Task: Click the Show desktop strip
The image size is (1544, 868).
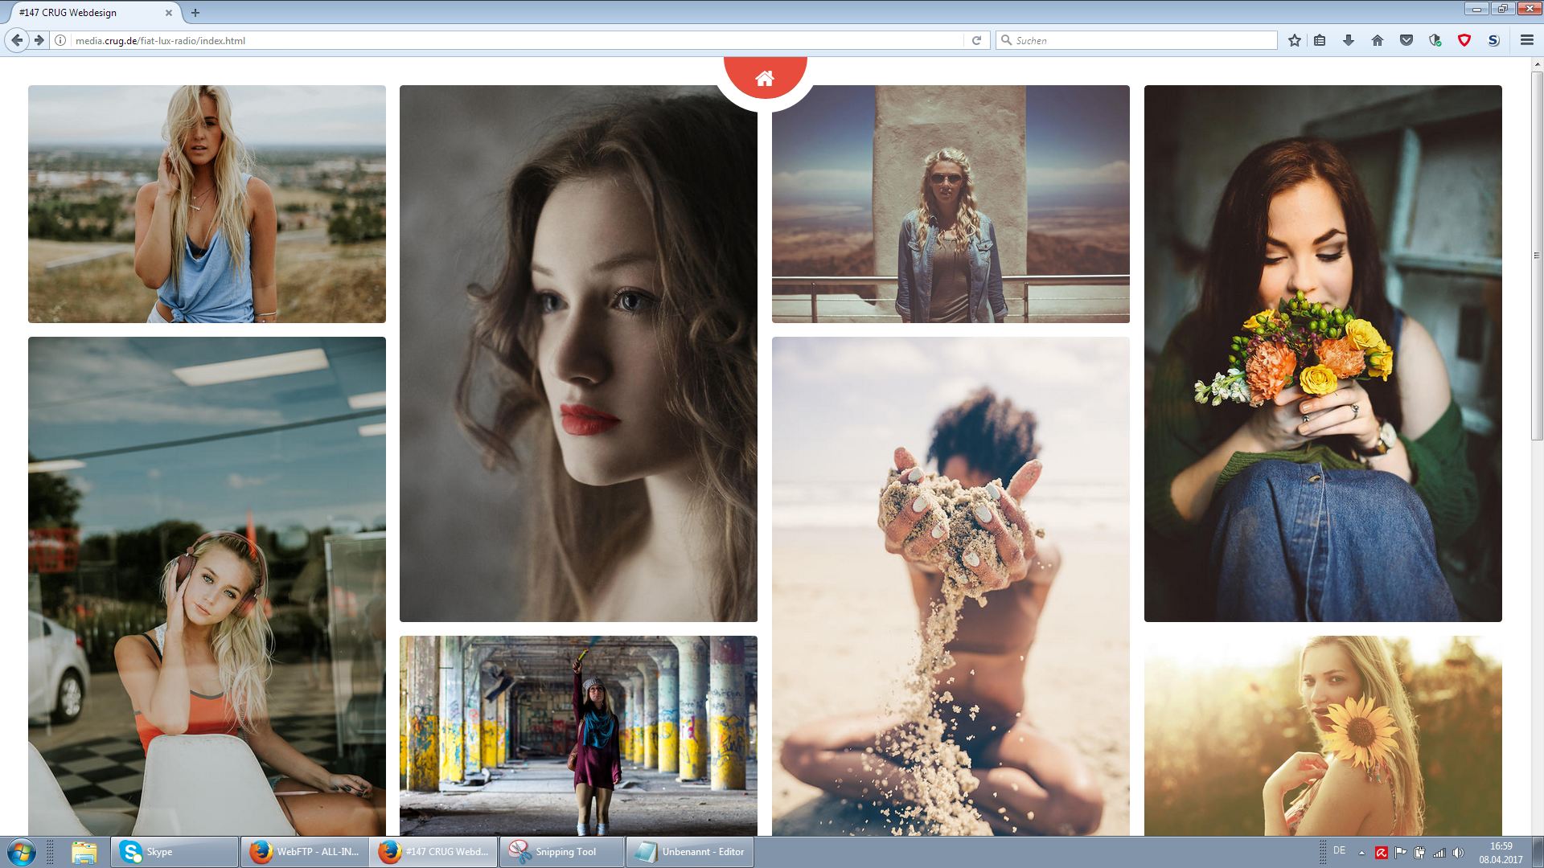Action: (x=1538, y=852)
